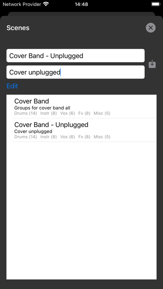Tap the battery icon in status bar

(x=156, y=4)
